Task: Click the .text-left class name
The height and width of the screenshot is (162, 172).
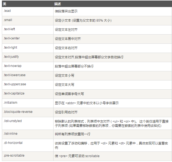Action: (9, 29)
